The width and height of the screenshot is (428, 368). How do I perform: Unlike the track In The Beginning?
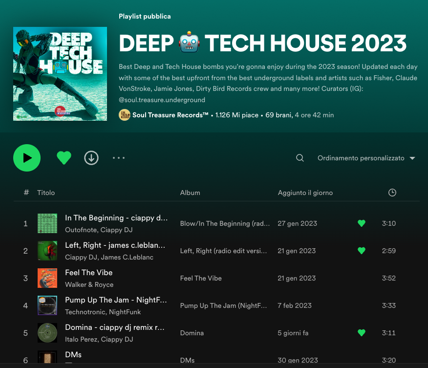[x=362, y=223]
